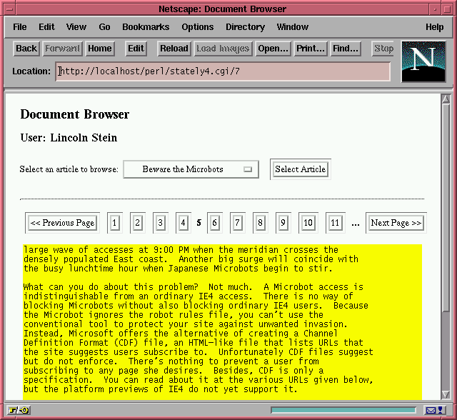Image resolution: width=457 pixels, height=420 pixels.
Task: Open the Bookmarks menu
Action: (146, 27)
